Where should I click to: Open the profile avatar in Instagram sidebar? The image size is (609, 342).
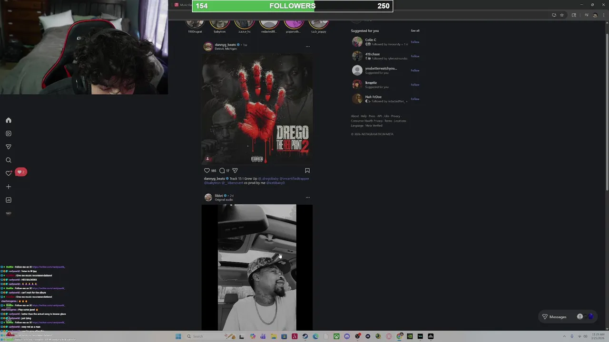pyautogui.click(x=9, y=213)
